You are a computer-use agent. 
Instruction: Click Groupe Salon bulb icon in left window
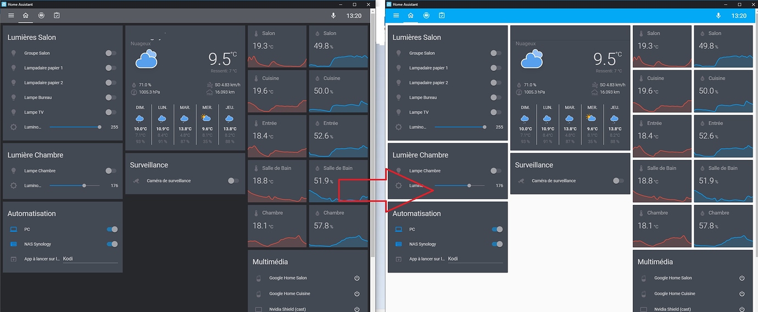pos(14,53)
